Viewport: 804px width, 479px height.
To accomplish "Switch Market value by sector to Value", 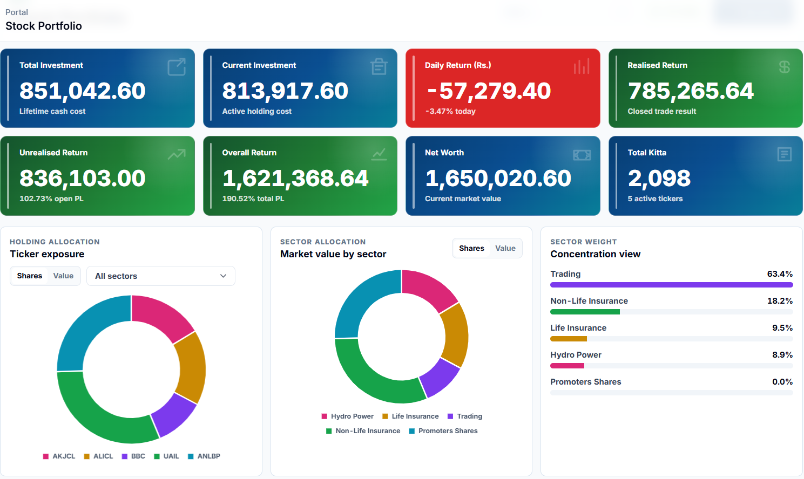I will click(505, 248).
